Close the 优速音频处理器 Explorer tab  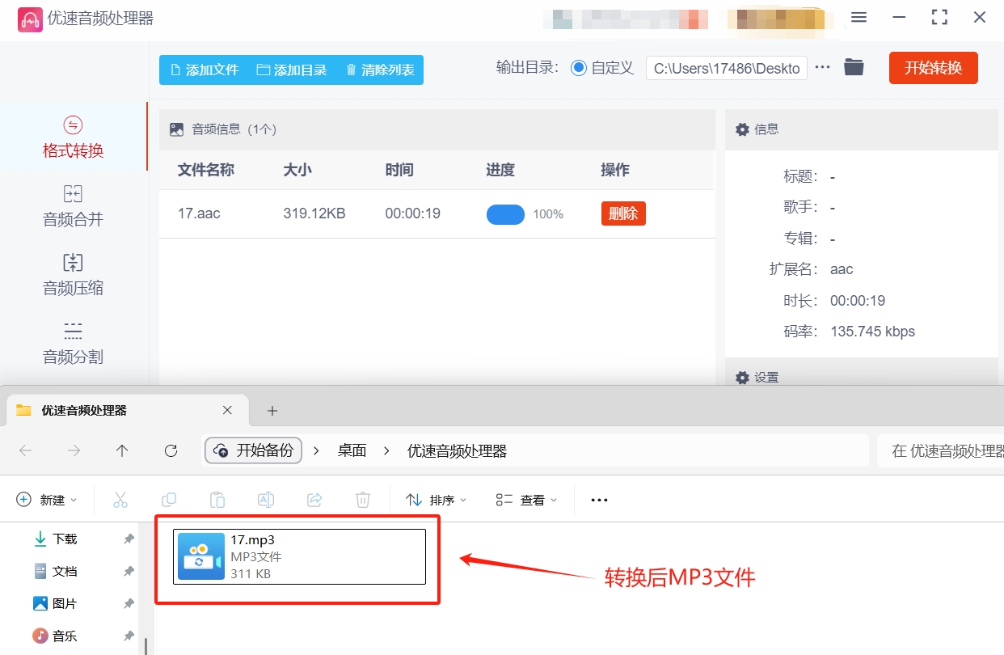228,410
